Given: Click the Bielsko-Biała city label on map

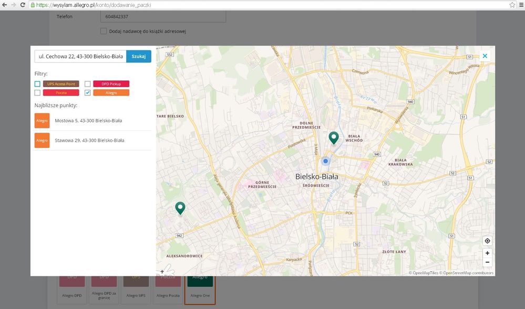Looking at the screenshot, I should [x=317, y=177].
